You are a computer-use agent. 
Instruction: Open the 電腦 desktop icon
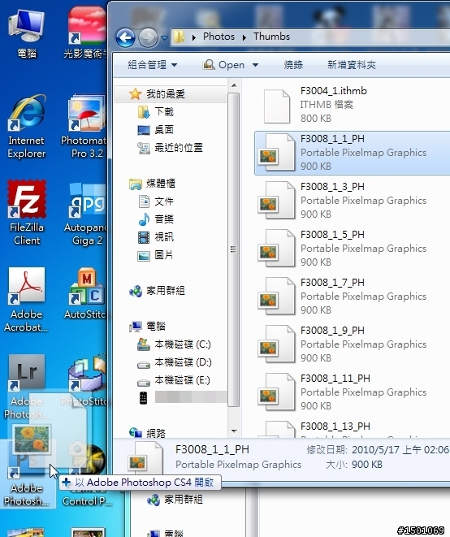[x=26, y=33]
